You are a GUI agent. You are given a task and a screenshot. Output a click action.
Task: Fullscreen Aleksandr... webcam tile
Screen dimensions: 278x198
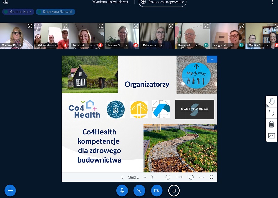pos(65,26)
